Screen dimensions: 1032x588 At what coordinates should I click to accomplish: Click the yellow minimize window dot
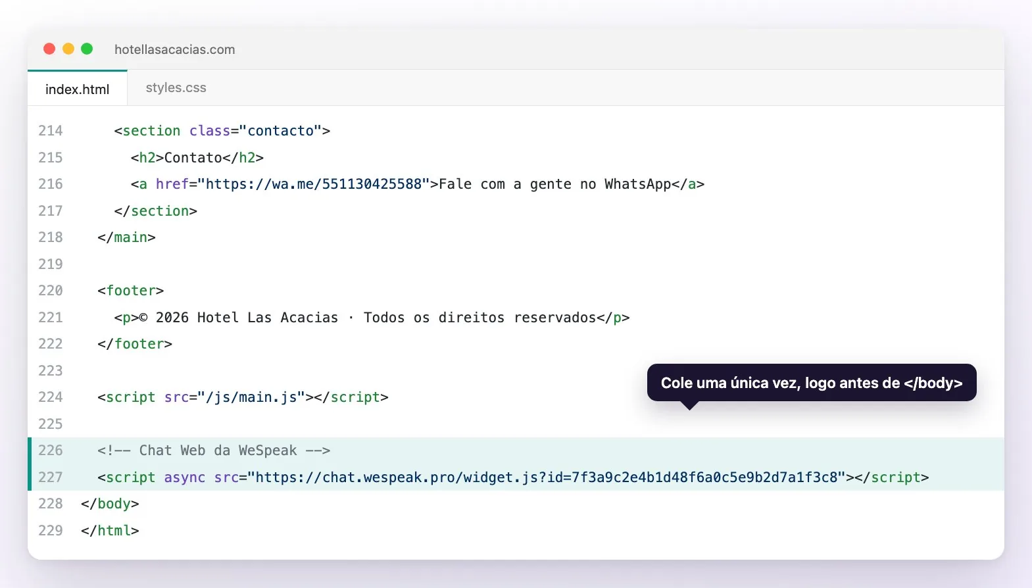coord(68,49)
